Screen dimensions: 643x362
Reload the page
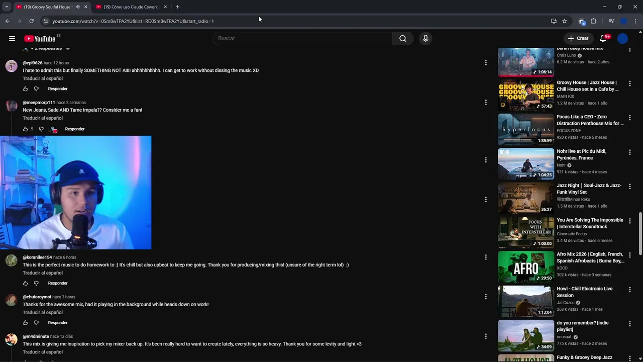click(x=31, y=21)
